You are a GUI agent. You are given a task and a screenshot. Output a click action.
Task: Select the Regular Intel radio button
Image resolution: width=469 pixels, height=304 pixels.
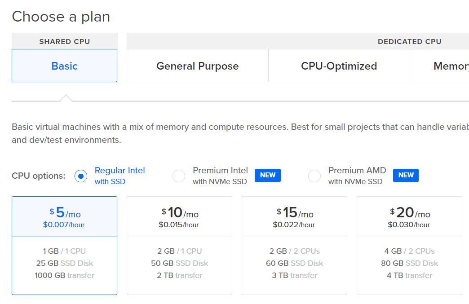(x=81, y=176)
